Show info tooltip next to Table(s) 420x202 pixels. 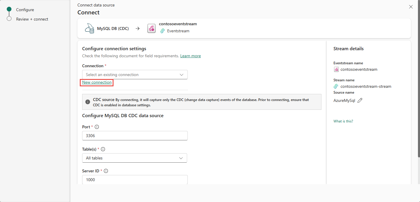[x=103, y=149]
